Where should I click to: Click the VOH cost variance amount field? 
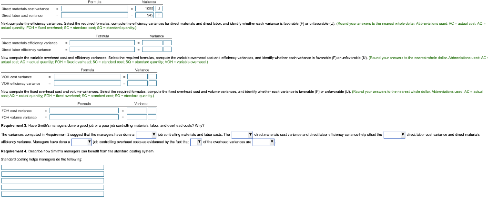[x=138, y=77]
